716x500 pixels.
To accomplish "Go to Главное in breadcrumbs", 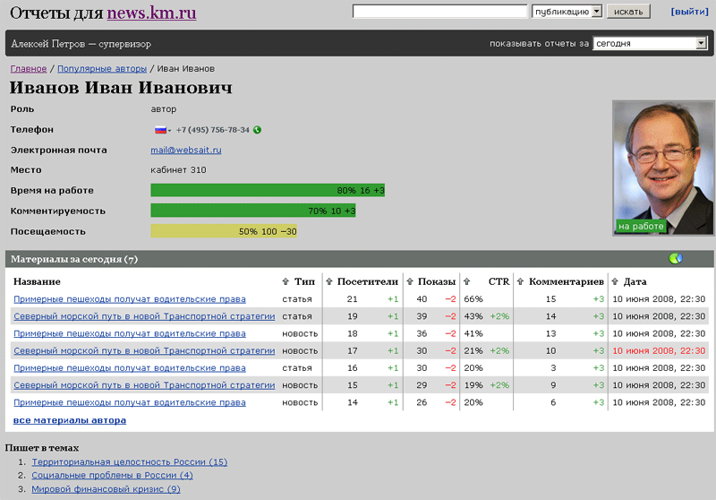I will 29,68.
